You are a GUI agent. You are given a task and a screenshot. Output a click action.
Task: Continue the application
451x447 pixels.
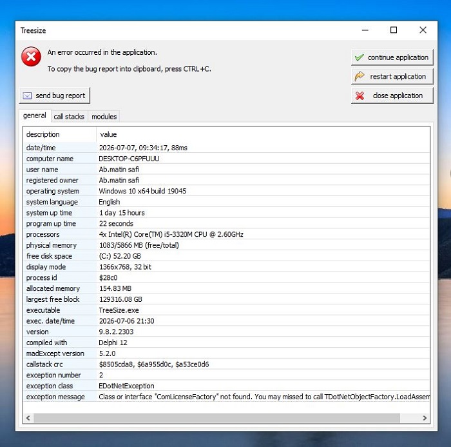[x=392, y=57]
